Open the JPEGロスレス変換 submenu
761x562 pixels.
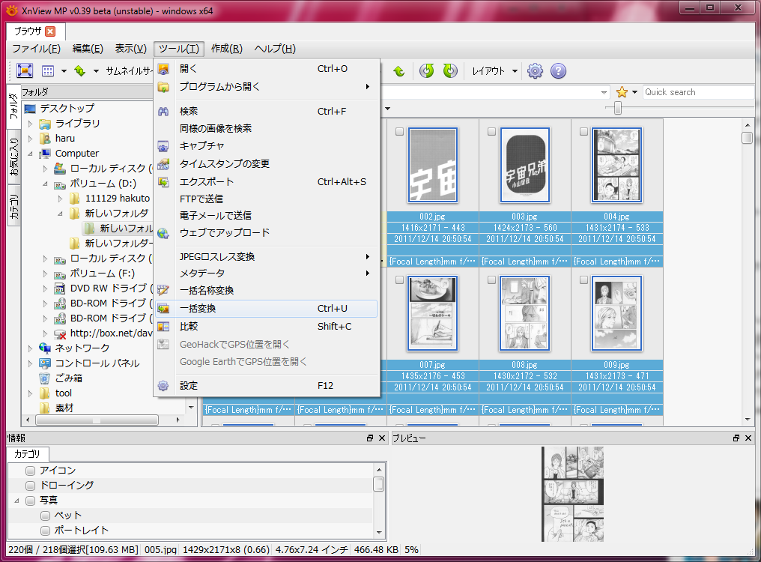coord(267,256)
